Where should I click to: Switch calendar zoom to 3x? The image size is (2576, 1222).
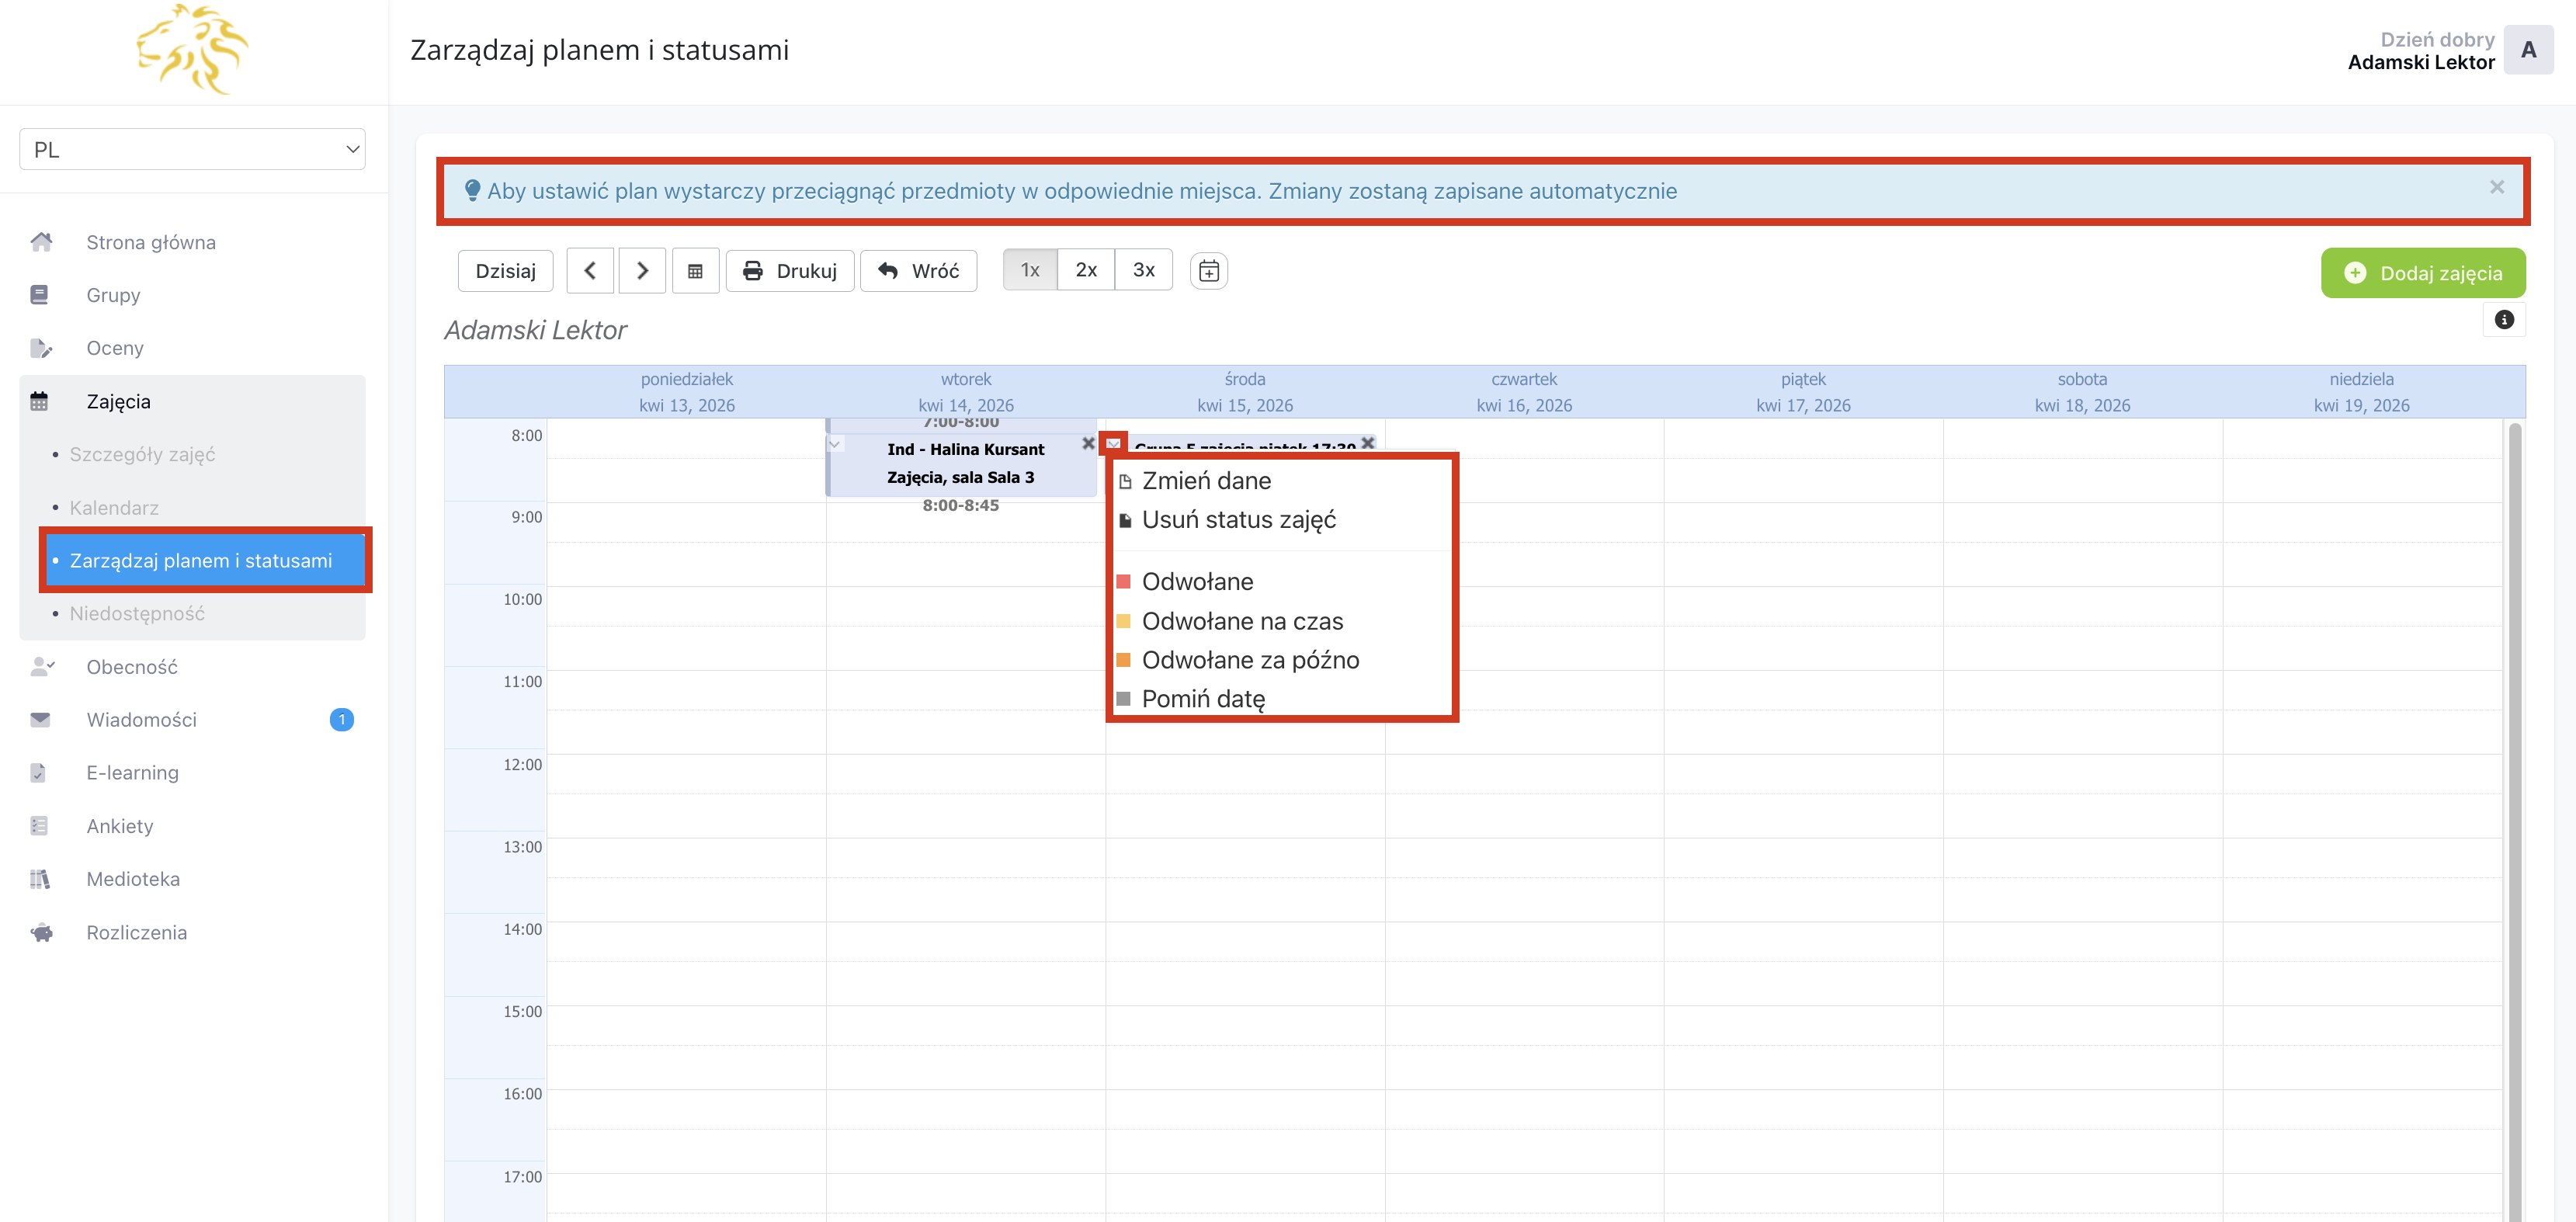coord(1143,270)
